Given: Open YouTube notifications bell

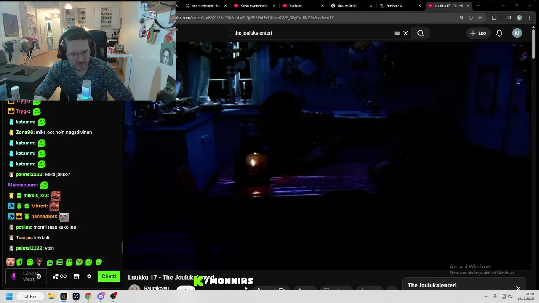Looking at the screenshot, I should pos(499,33).
